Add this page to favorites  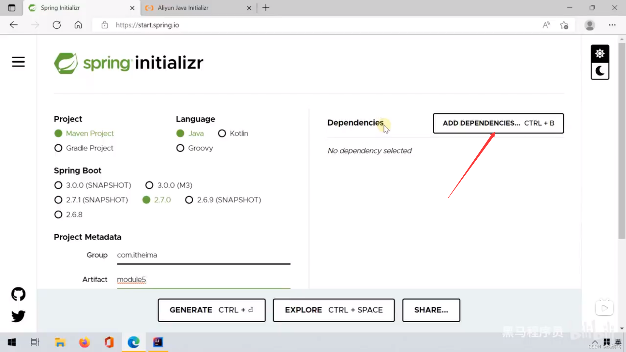coord(564,25)
